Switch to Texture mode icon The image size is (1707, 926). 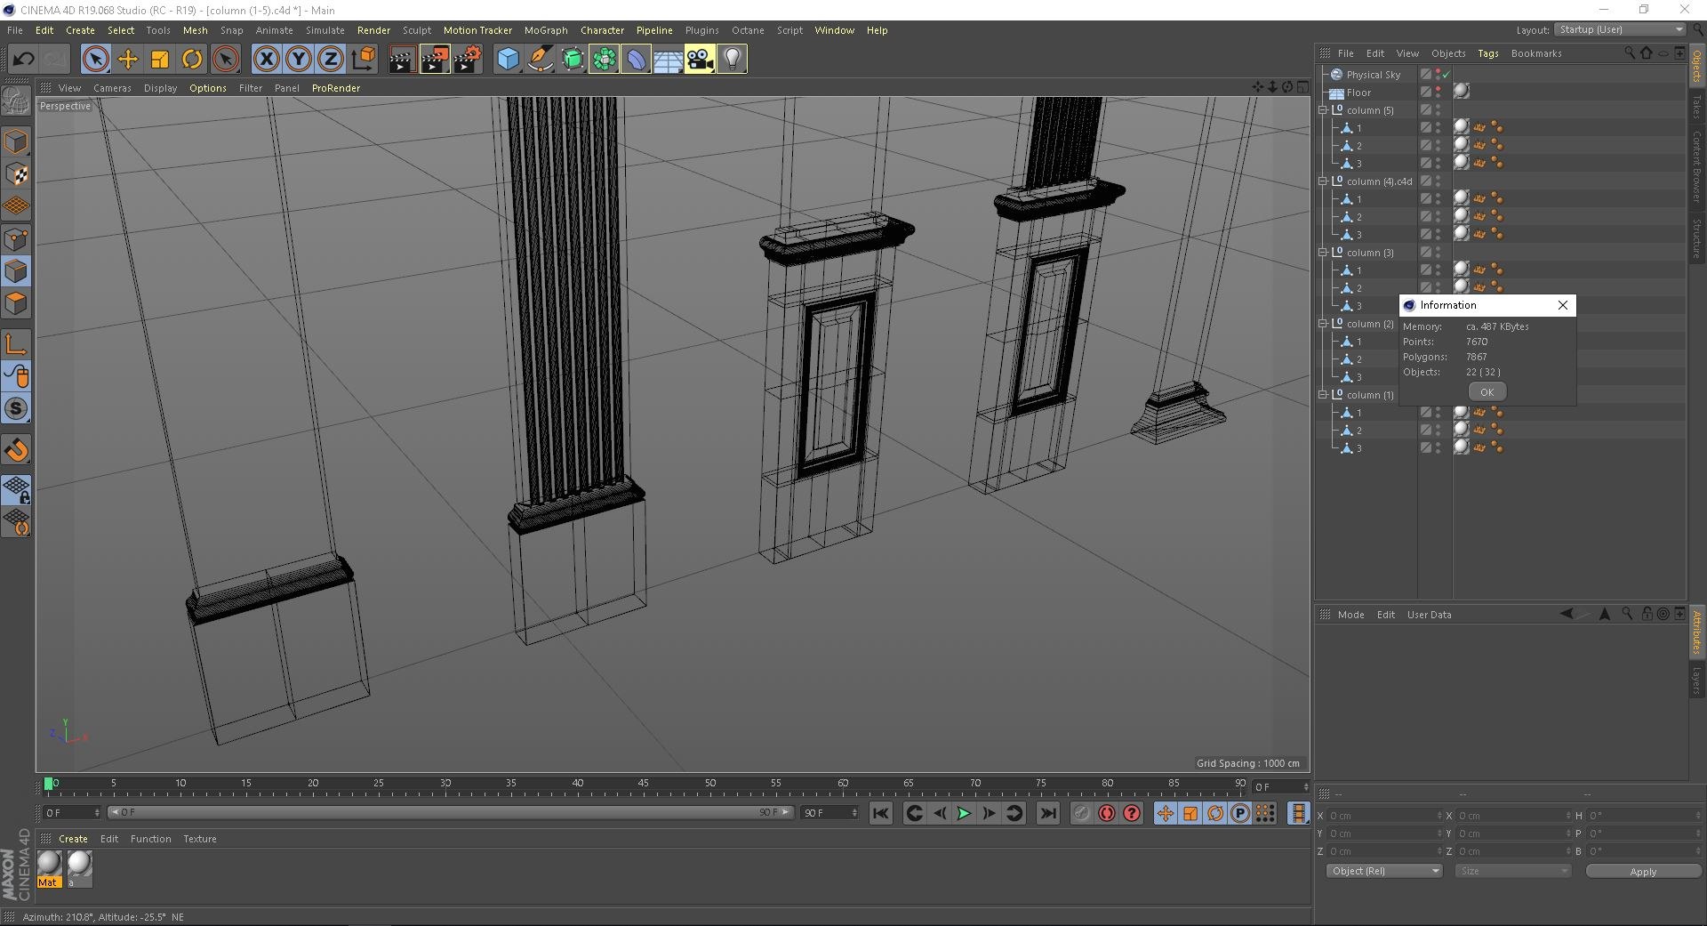pos(16,174)
